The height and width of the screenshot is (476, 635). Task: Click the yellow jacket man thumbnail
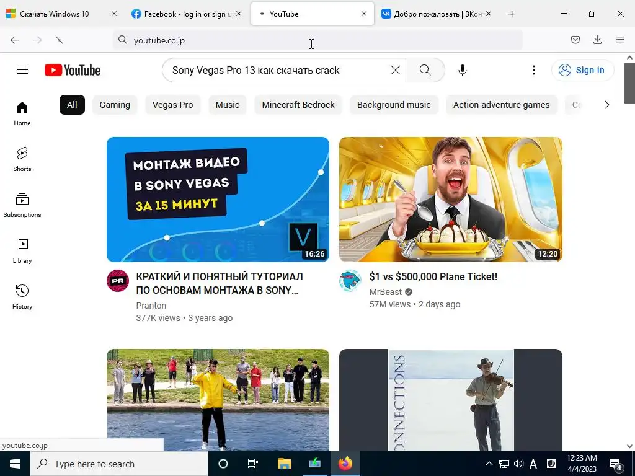(x=218, y=400)
